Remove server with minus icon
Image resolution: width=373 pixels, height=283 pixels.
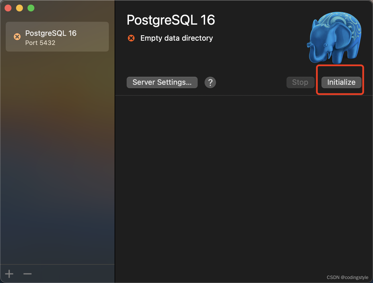click(x=28, y=274)
